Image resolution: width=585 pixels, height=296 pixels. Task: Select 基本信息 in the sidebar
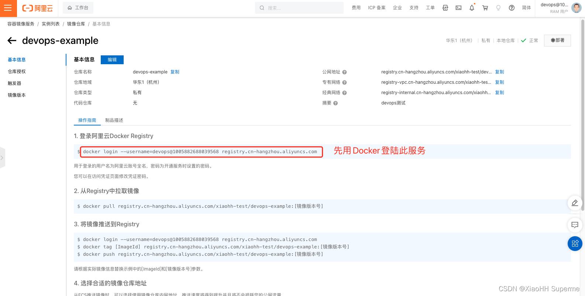coord(17,60)
